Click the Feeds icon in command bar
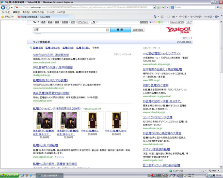The width and height of the screenshot is (223, 178). point(162,16)
